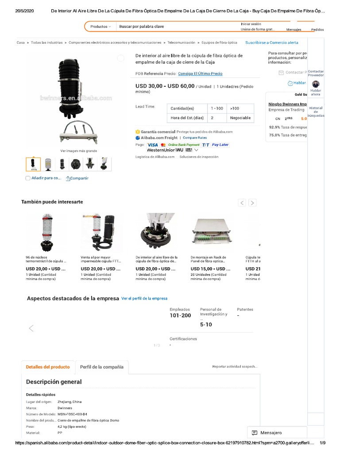Image resolution: width=340 pixels, height=453 pixels.
Task: Open the Productos search category dropdown
Action: pyautogui.click(x=100, y=27)
